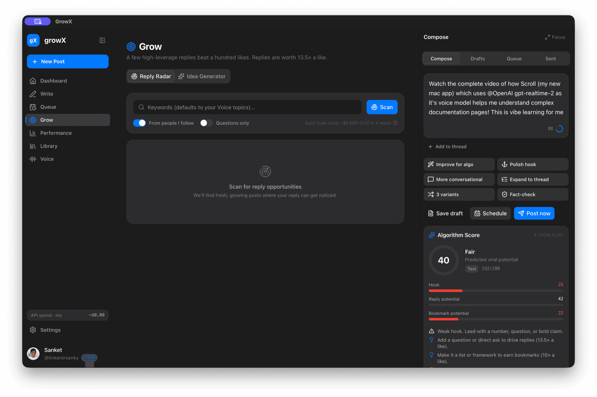Click the Predicted viral potential text

click(x=492, y=260)
